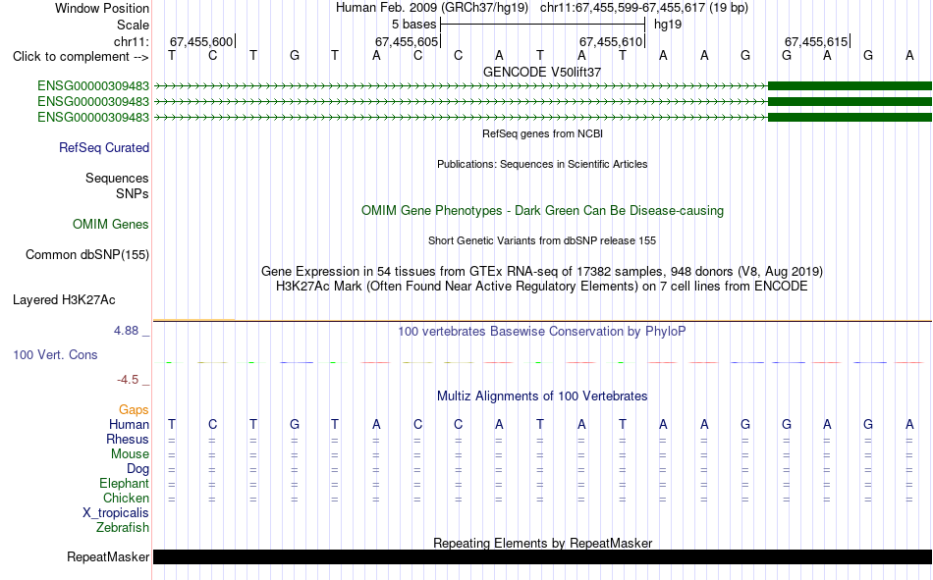Click the -4.5 PhyloP lower value

point(128,380)
